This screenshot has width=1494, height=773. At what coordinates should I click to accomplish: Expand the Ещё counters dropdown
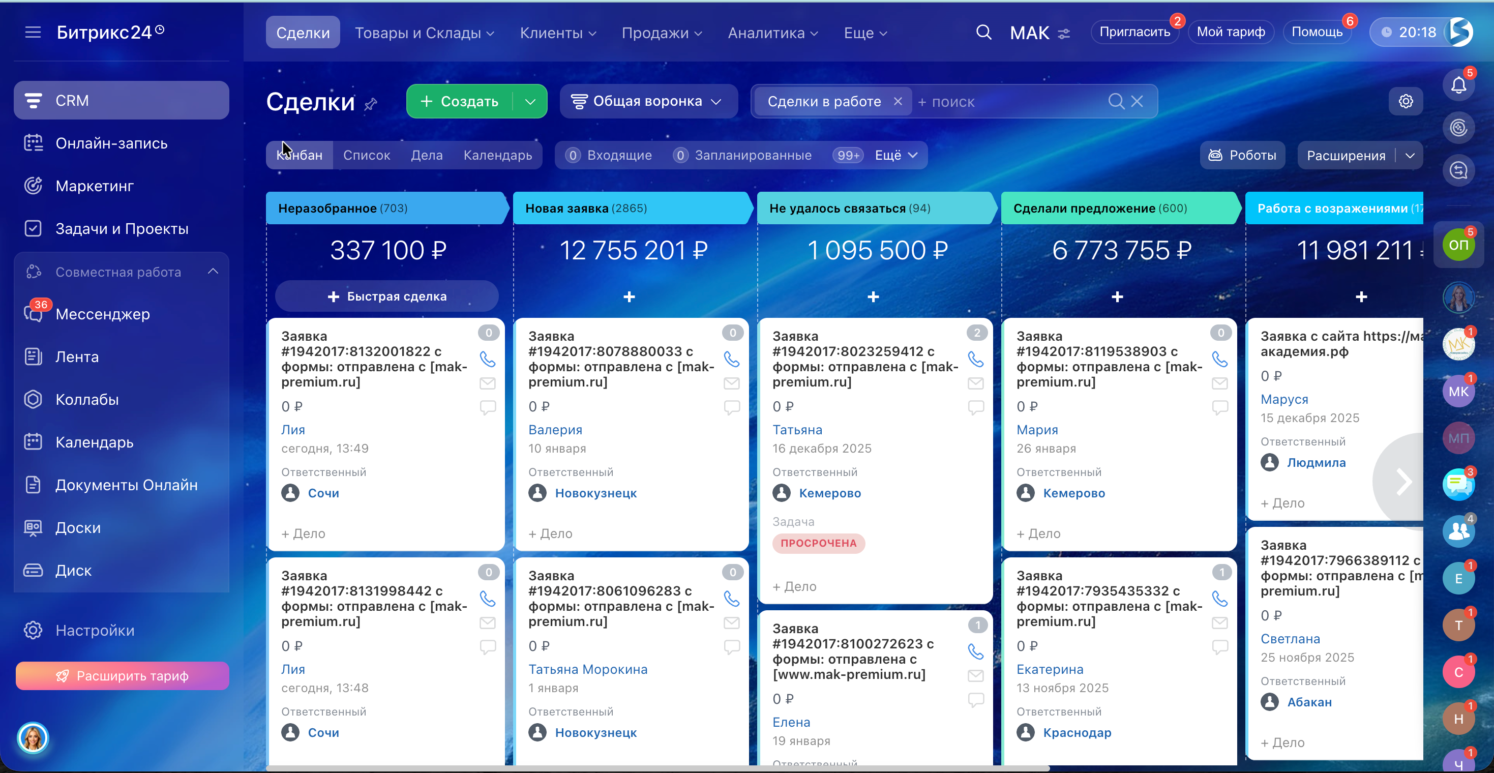point(895,156)
